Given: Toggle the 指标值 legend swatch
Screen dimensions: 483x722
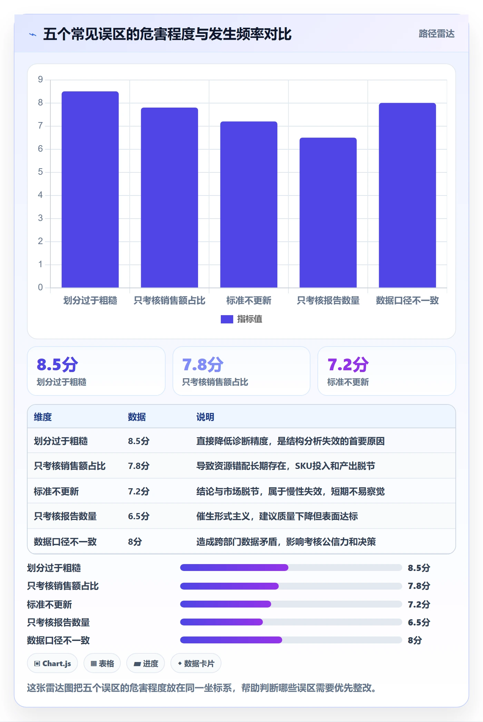Looking at the screenshot, I should (x=227, y=319).
